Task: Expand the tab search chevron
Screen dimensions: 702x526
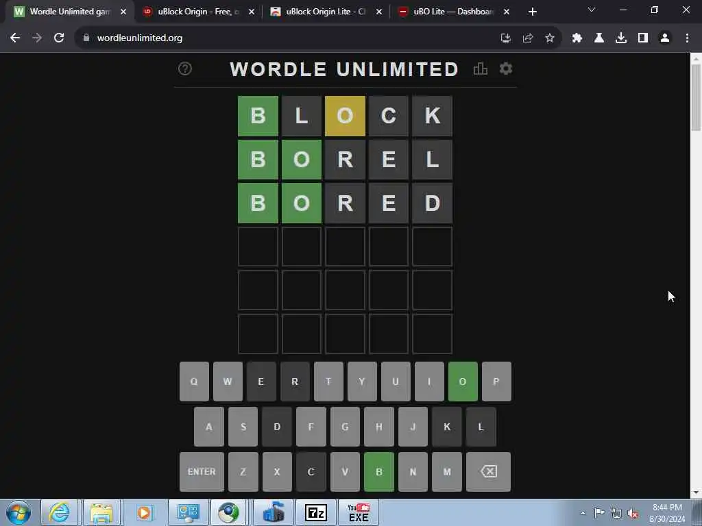Action: click(x=592, y=10)
